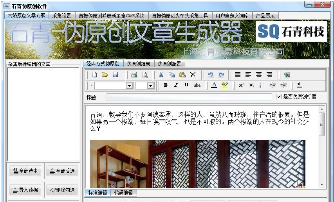Choose text highlight color

coord(225,85)
